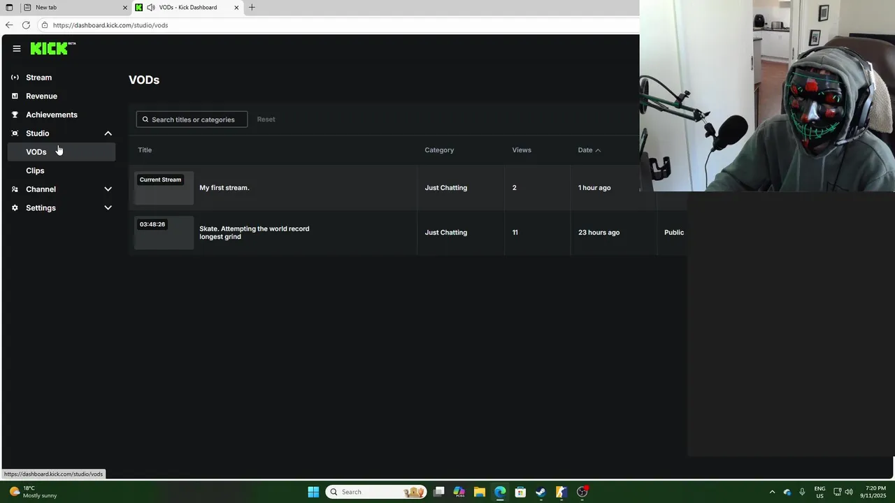Viewport: 895px width, 503px height.
Task: Show hidden system tray icons
Action: [x=772, y=492]
